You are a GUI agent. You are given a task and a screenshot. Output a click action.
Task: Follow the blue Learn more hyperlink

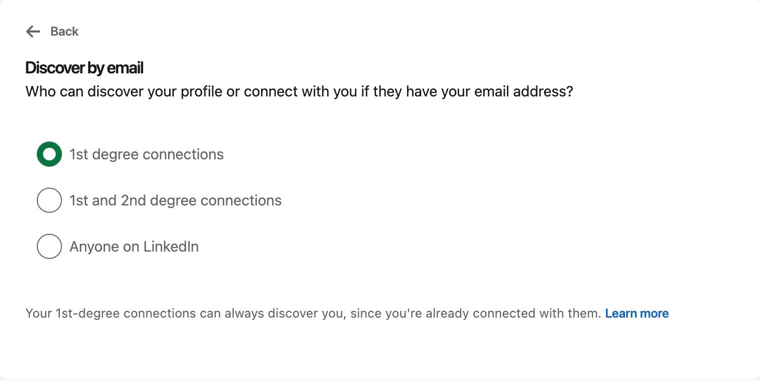pos(637,313)
